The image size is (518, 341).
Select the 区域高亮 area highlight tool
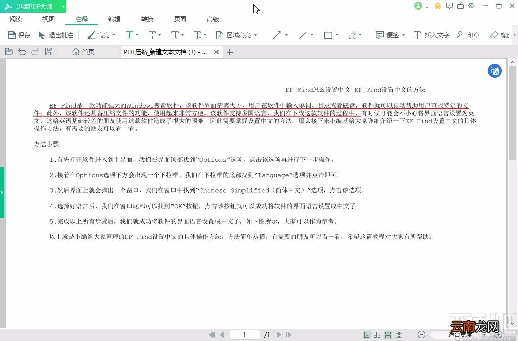[x=233, y=35]
